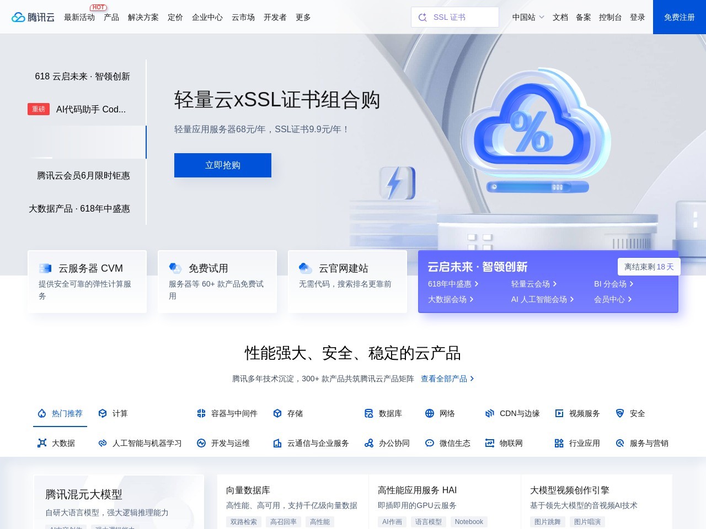Click the 物联网 IoT category icon
The height and width of the screenshot is (529, 706).
pos(489,443)
